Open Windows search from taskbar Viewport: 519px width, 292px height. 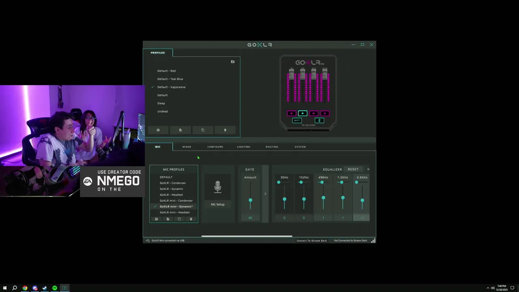15,288
